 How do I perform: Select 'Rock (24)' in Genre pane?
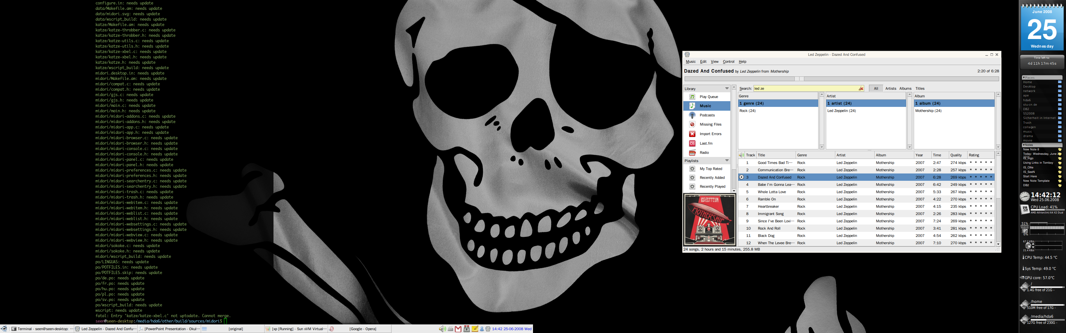tap(778, 111)
